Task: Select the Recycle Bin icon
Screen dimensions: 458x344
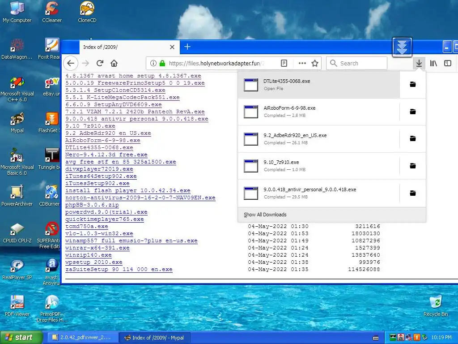Action: click(x=436, y=306)
